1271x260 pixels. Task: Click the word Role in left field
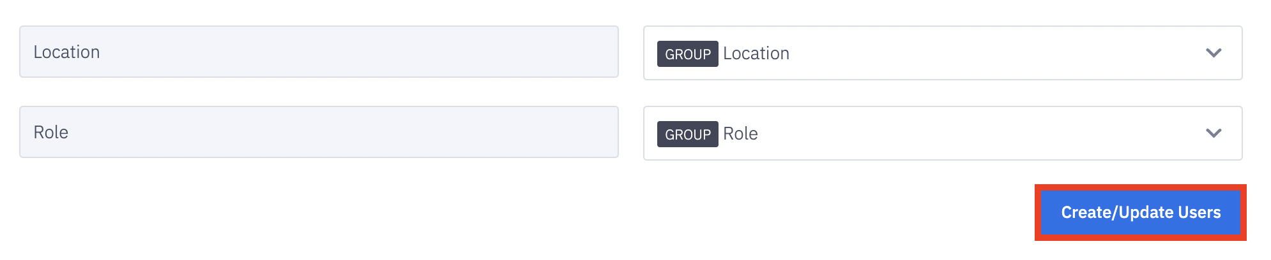50,133
